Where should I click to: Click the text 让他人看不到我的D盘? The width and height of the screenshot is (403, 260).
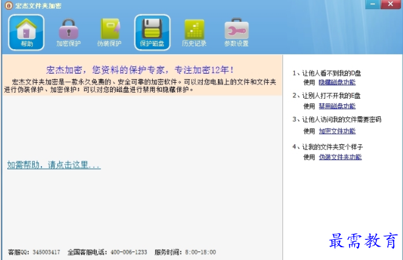click(x=331, y=73)
